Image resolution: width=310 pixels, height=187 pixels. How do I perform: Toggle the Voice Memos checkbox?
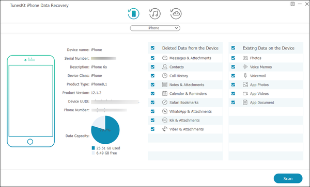234,67
